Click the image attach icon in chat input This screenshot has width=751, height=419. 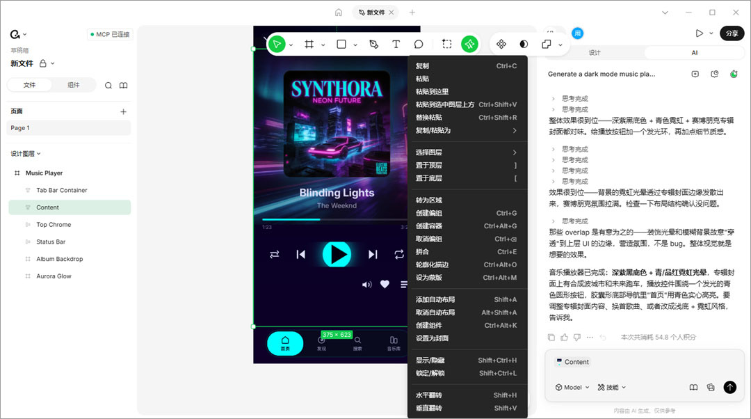pos(711,388)
